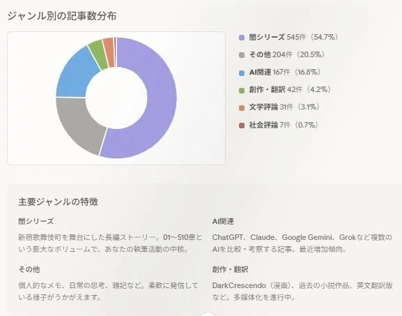402x316 pixels.
Task: Click the blue AI関連 legend swatch
Action: tap(242, 73)
